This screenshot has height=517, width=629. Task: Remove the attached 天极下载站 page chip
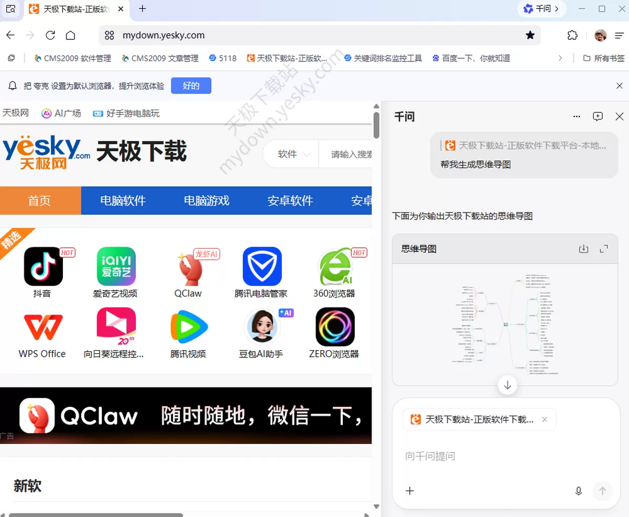pyautogui.click(x=545, y=419)
